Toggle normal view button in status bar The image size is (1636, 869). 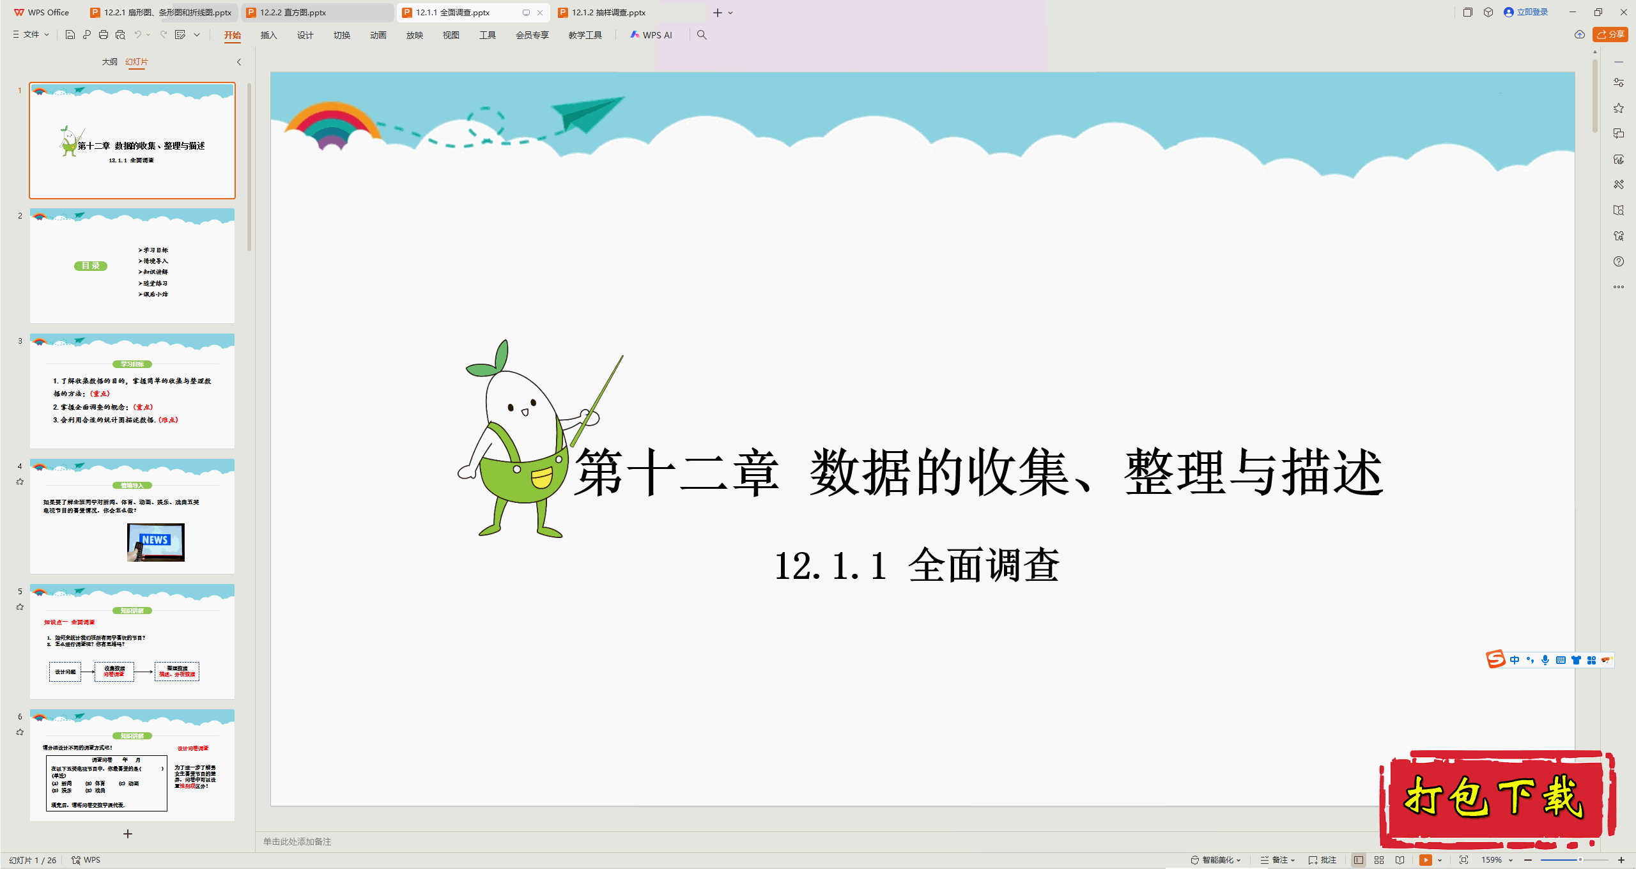point(1359,860)
